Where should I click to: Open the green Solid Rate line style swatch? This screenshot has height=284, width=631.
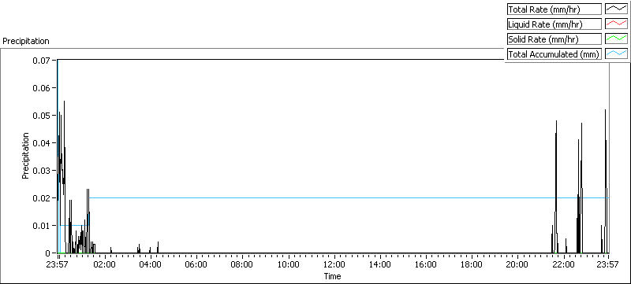616,39
